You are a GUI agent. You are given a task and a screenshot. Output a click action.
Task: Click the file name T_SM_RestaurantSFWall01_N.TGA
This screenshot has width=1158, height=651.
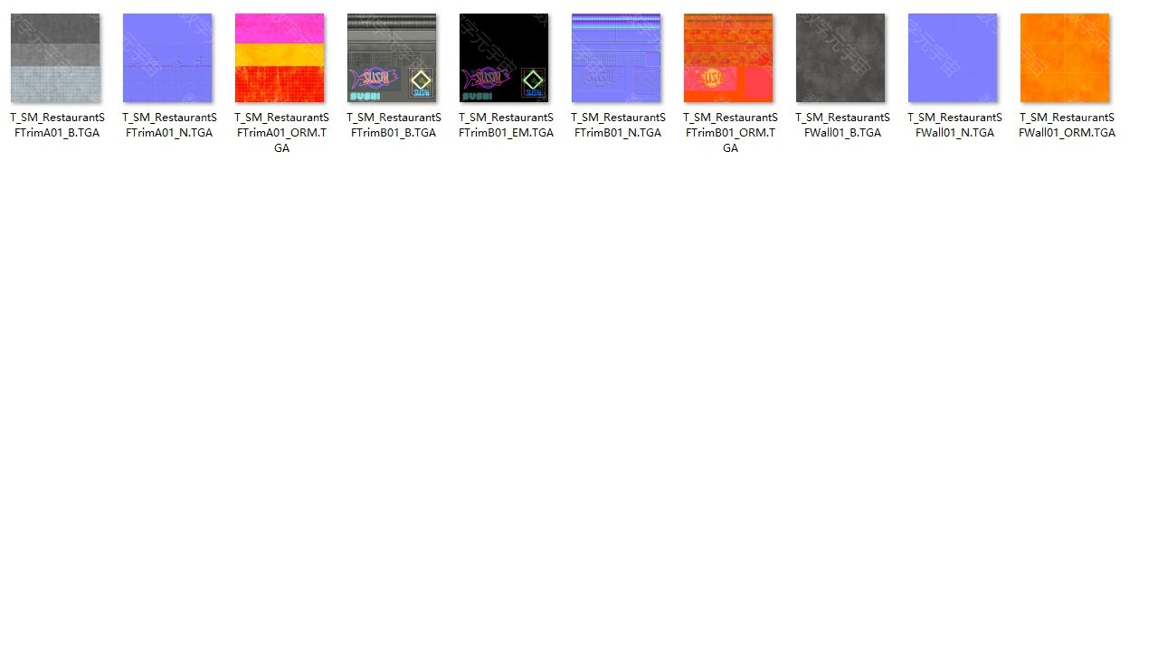(x=954, y=125)
